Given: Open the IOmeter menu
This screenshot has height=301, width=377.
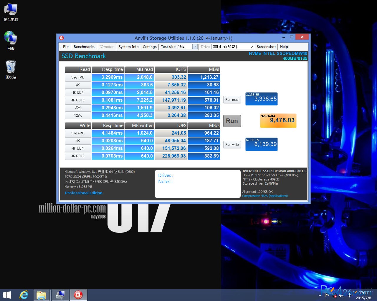Looking at the screenshot, I should 106,47.
